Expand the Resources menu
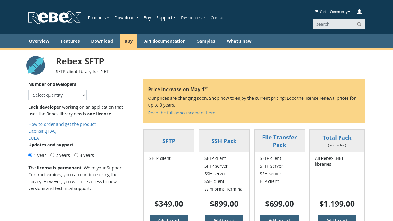Screen dimensions: 393x221 point(193,18)
